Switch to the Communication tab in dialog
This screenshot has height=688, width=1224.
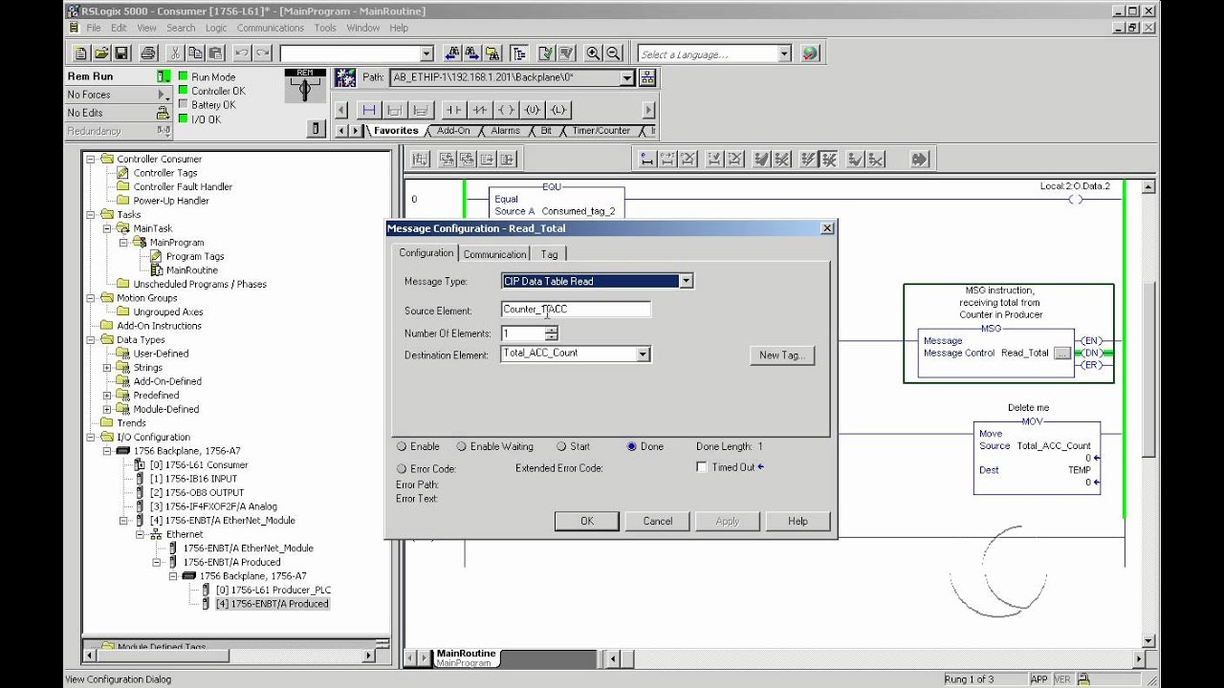494,254
